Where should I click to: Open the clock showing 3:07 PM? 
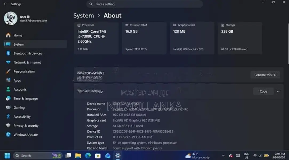point(279,155)
